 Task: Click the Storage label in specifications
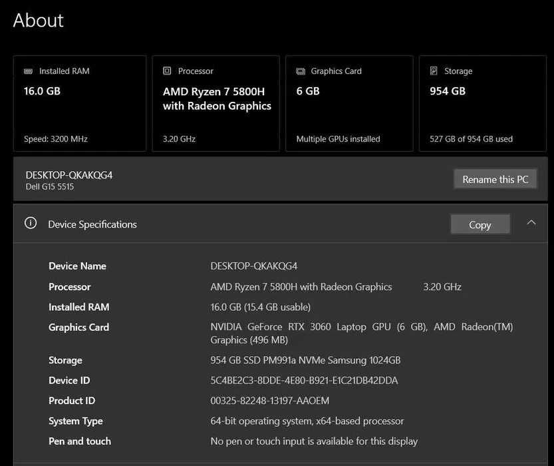pyautogui.click(x=65, y=360)
